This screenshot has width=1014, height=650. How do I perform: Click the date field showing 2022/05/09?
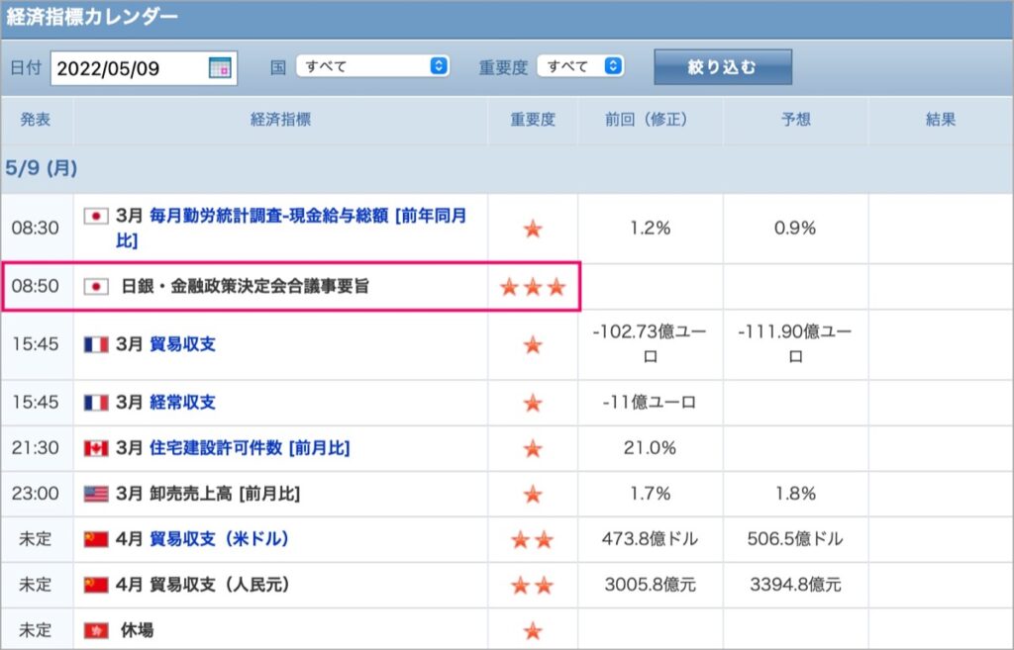(x=144, y=68)
